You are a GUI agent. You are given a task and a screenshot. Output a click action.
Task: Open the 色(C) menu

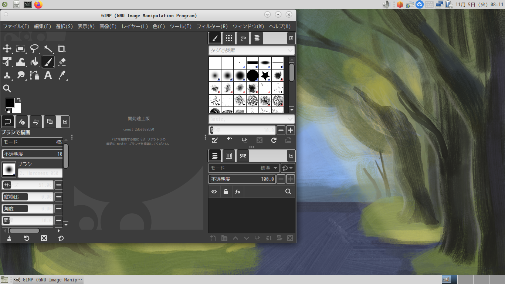click(x=159, y=26)
